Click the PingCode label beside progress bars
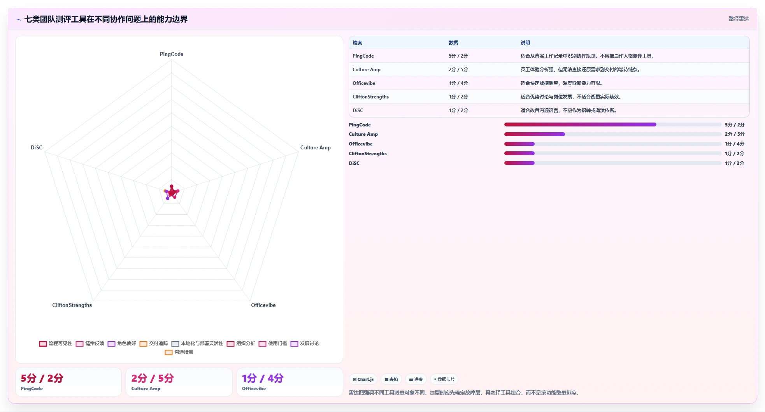Viewport: 765px width, 412px height. [360, 125]
